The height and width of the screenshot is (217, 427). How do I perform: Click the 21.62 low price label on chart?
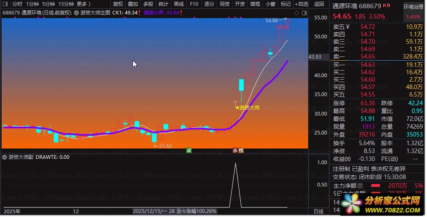click(166, 146)
